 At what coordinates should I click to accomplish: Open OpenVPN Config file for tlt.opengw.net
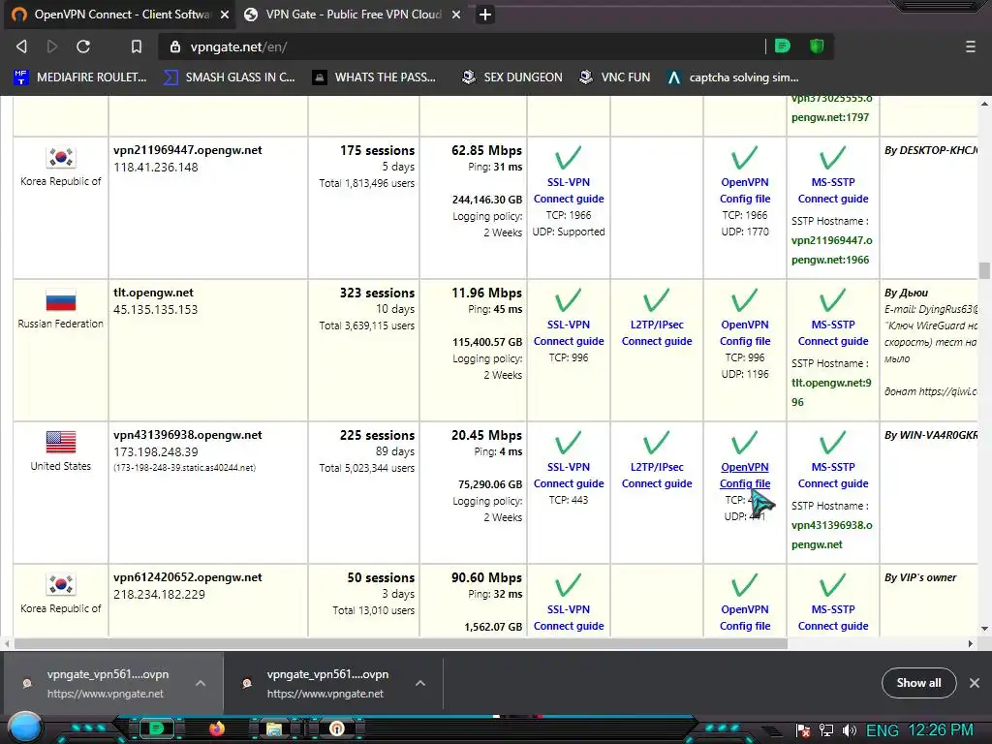745,333
